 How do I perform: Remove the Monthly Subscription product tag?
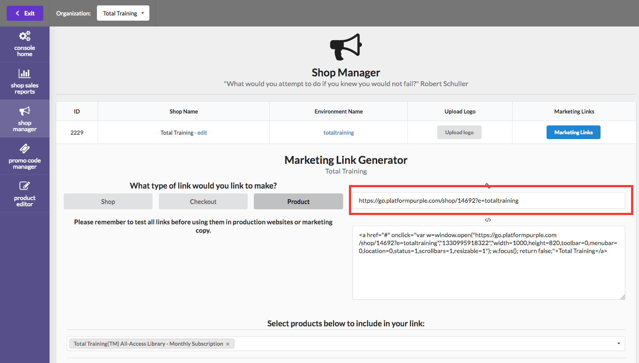[228, 344]
